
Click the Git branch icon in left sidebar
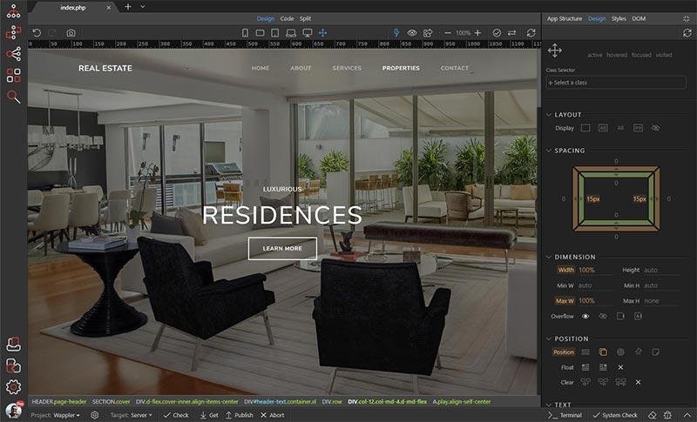click(13, 55)
